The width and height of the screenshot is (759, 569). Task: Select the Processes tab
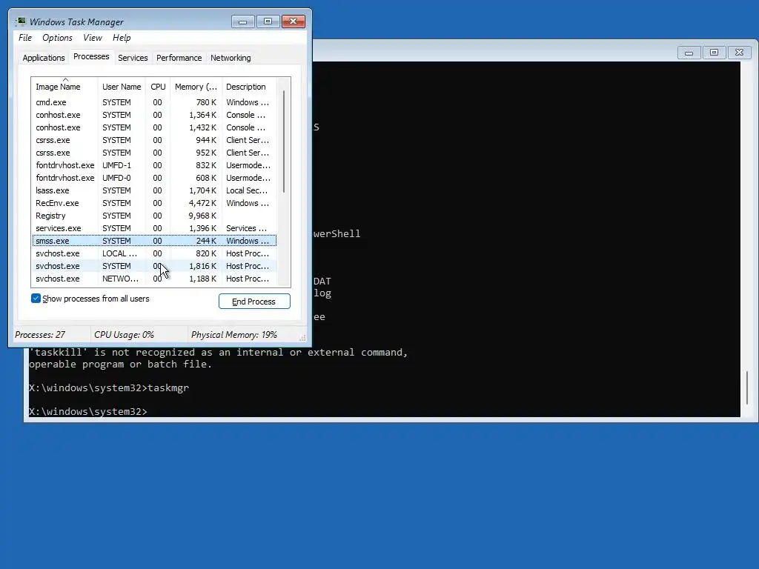(91, 56)
